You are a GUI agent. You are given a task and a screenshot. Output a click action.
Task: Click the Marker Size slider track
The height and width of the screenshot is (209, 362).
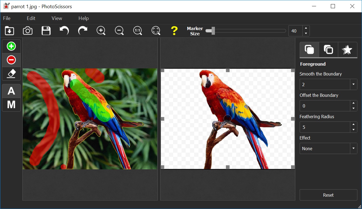(246, 31)
